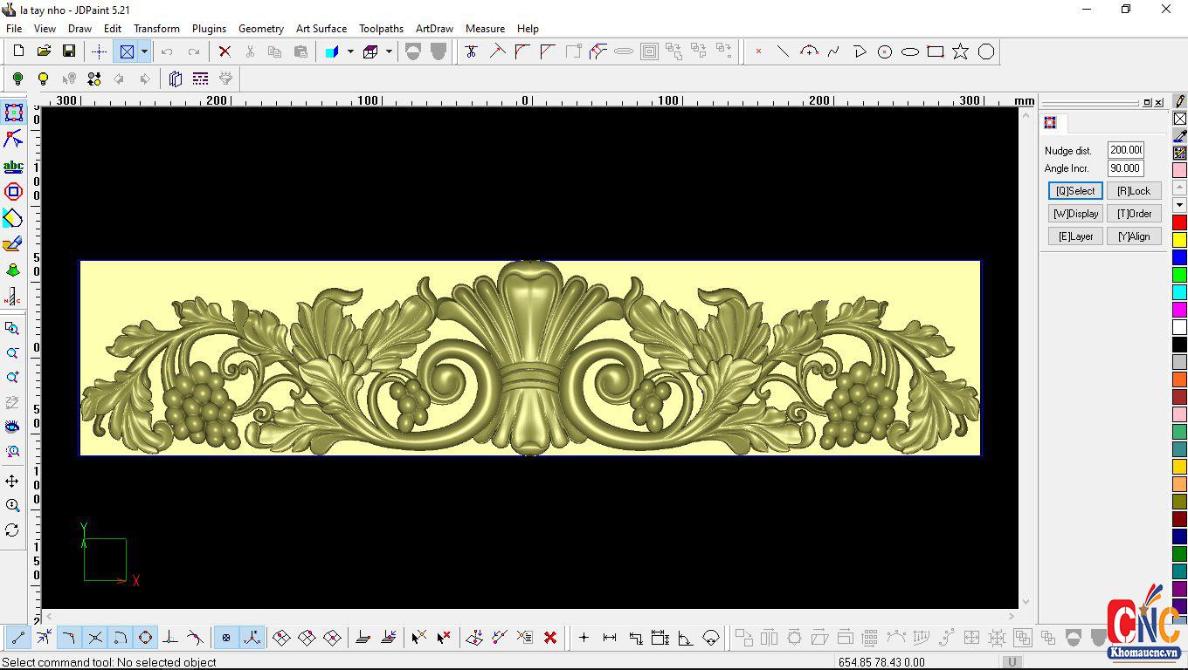Click the Save floppy disk icon

pyautogui.click(x=68, y=51)
